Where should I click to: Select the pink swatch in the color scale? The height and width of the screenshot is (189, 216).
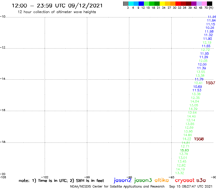[x=204, y=3]
